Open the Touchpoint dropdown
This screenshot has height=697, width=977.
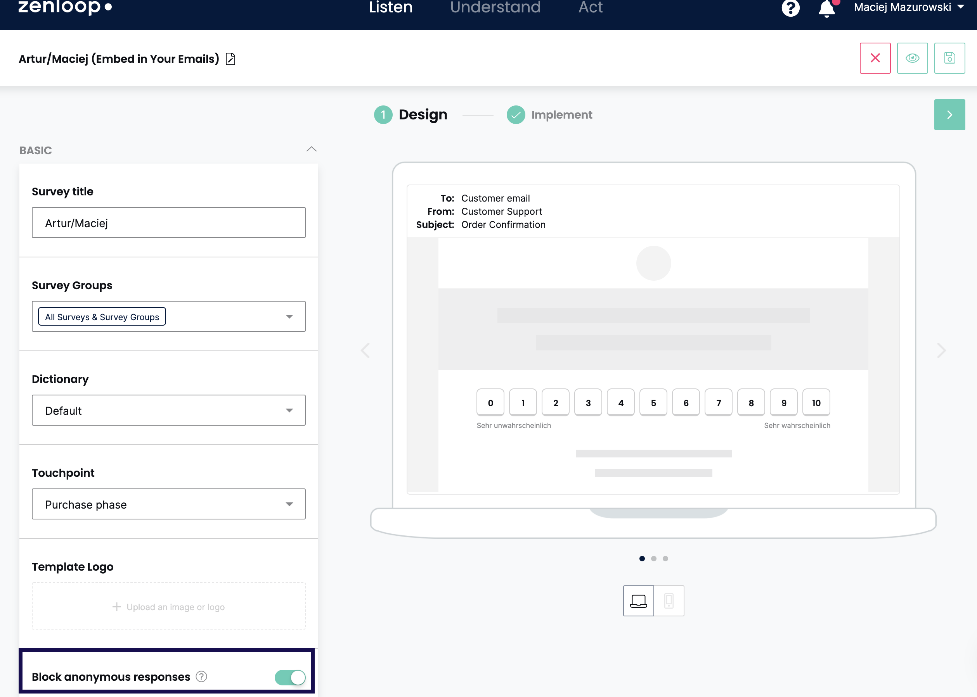pyautogui.click(x=289, y=504)
